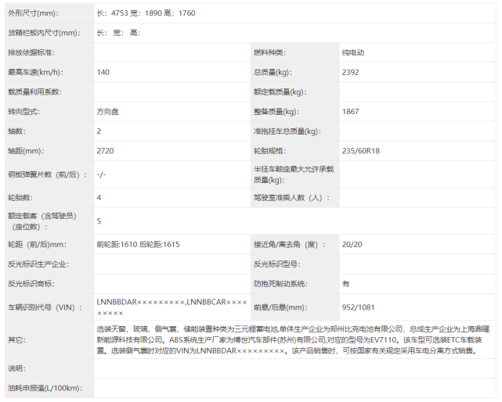The width and height of the screenshot is (502, 402).
Task: Select the seat count value 5
Action: coord(99,221)
